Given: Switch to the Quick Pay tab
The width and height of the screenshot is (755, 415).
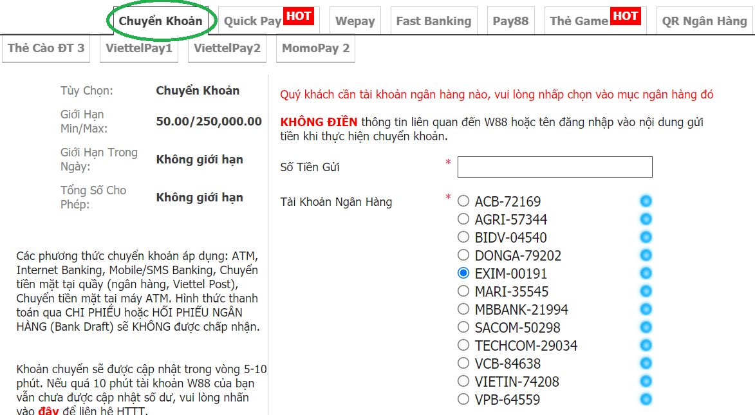Looking at the screenshot, I should (x=268, y=21).
